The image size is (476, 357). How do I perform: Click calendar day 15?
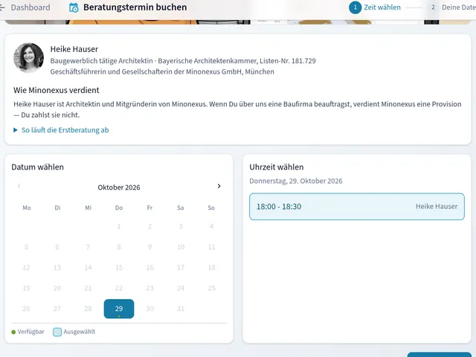pyautogui.click(x=119, y=268)
